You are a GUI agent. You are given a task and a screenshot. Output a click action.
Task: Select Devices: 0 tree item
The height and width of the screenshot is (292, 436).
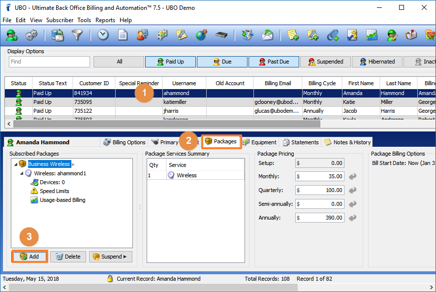tap(52, 182)
